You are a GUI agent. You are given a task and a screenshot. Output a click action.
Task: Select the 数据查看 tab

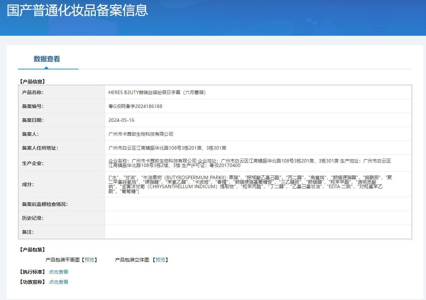coord(47,59)
